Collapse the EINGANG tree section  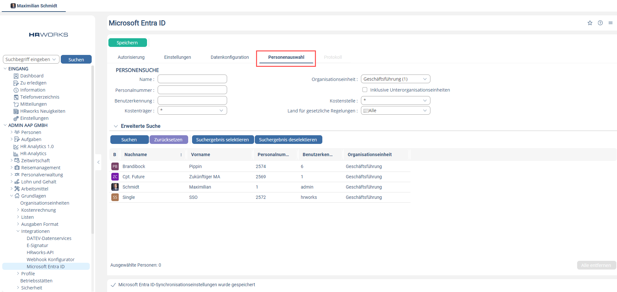pos(5,69)
